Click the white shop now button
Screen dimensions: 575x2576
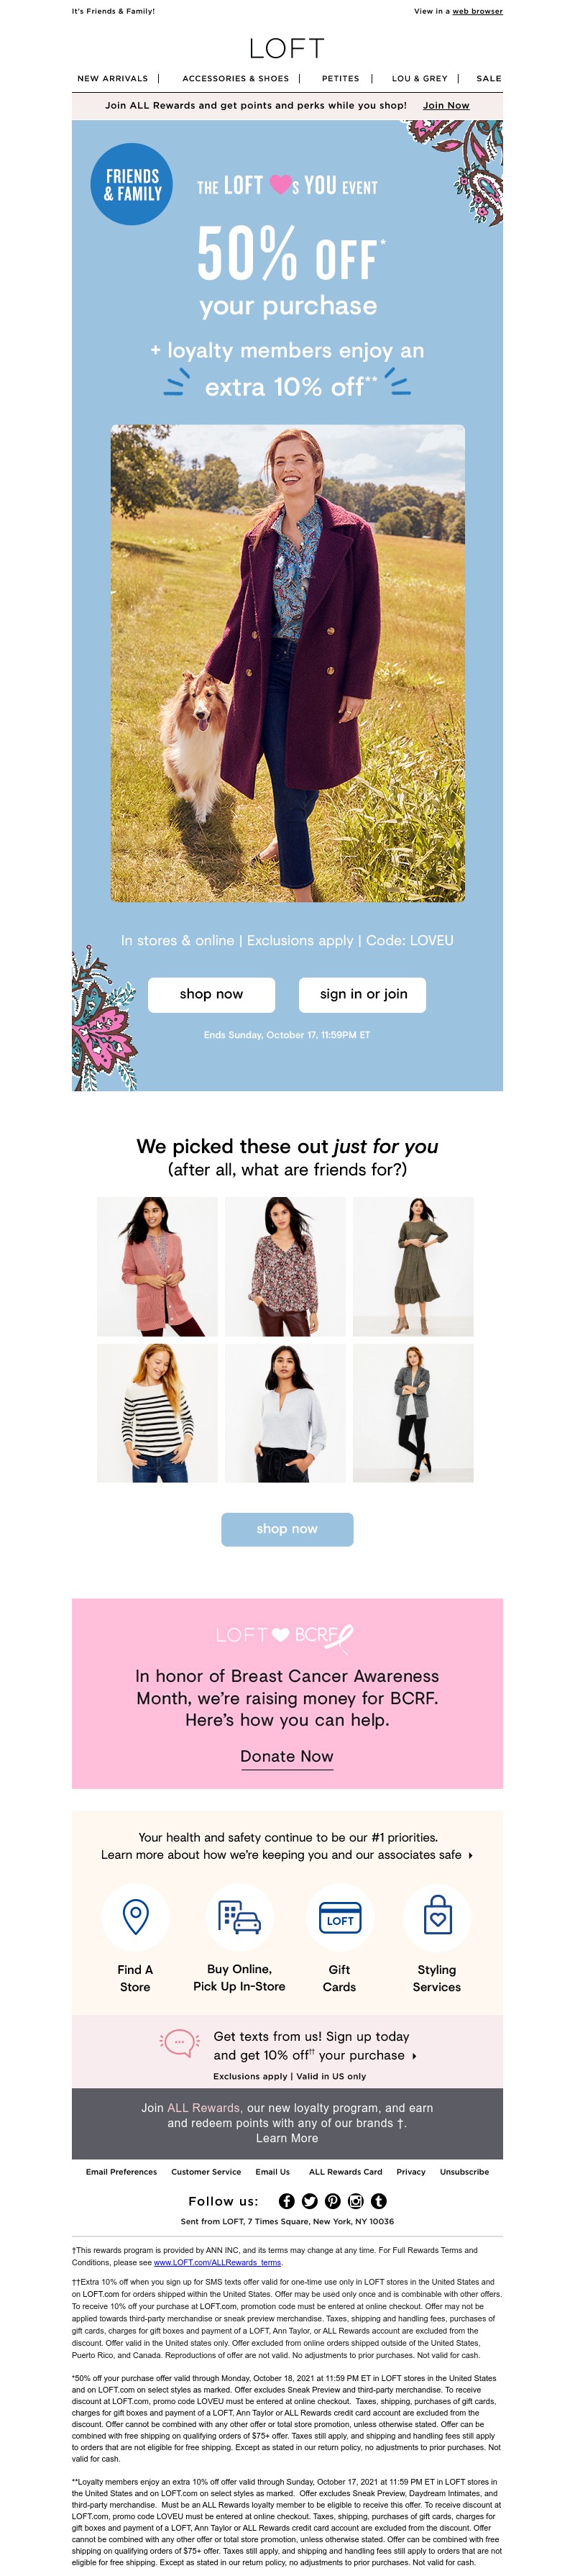coord(211,994)
